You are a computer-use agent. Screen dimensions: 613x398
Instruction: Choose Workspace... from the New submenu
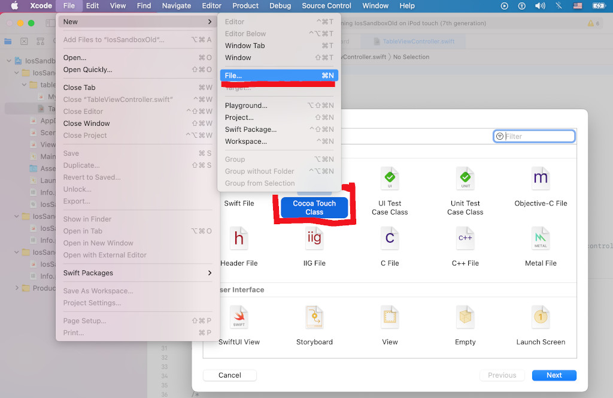click(x=279, y=141)
